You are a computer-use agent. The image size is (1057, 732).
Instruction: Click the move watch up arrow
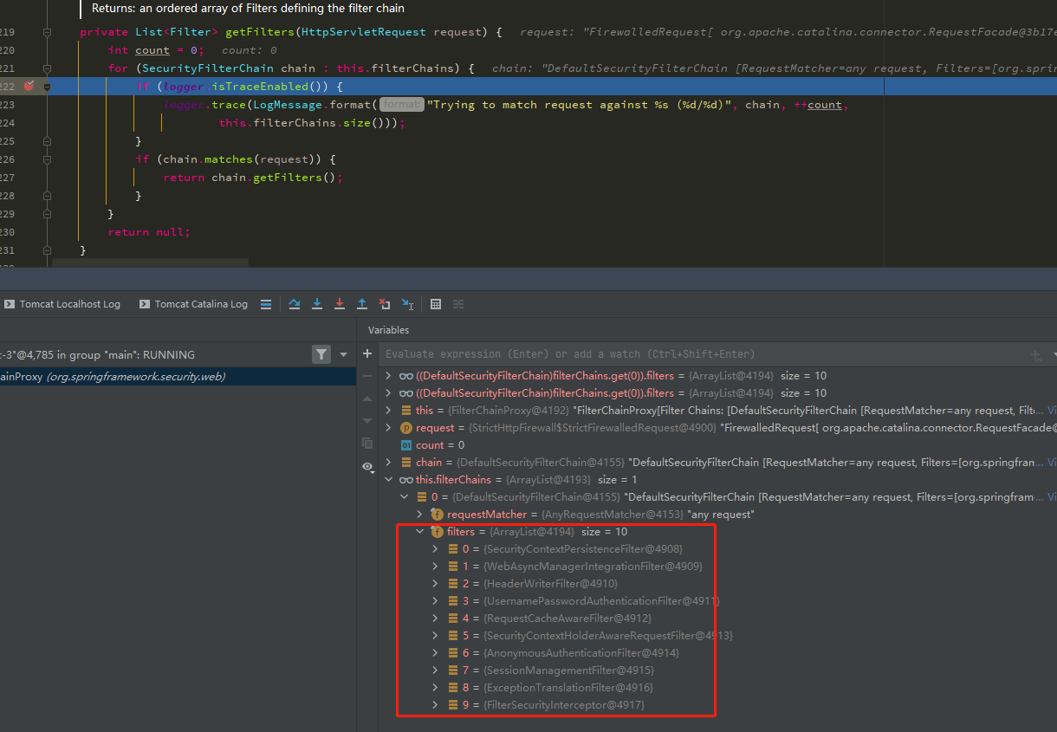pos(367,398)
